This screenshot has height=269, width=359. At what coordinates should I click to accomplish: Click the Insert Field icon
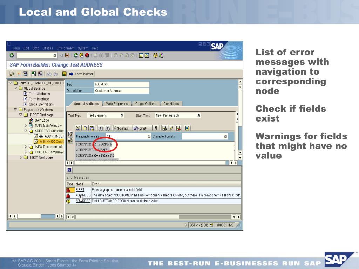[x=164, y=128]
